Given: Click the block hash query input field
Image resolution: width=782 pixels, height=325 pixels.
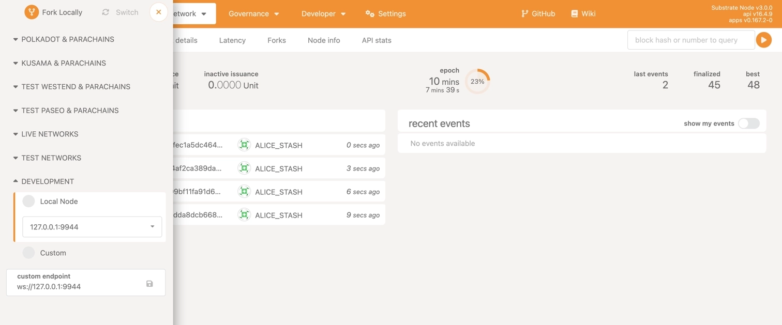Looking at the screenshot, I should (x=690, y=40).
